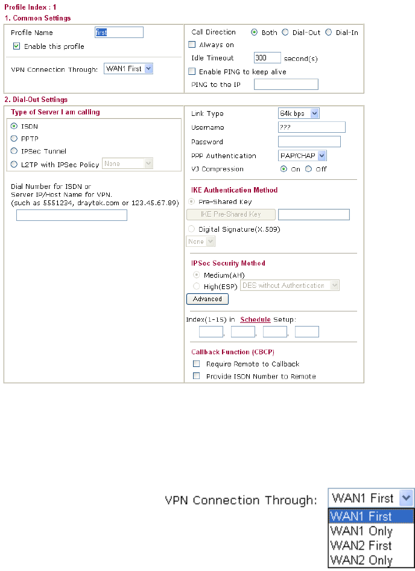The width and height of the screenshot is (415, 571).
Task: Select L2TP with IPSec Policy option
Action: (14, 164)
